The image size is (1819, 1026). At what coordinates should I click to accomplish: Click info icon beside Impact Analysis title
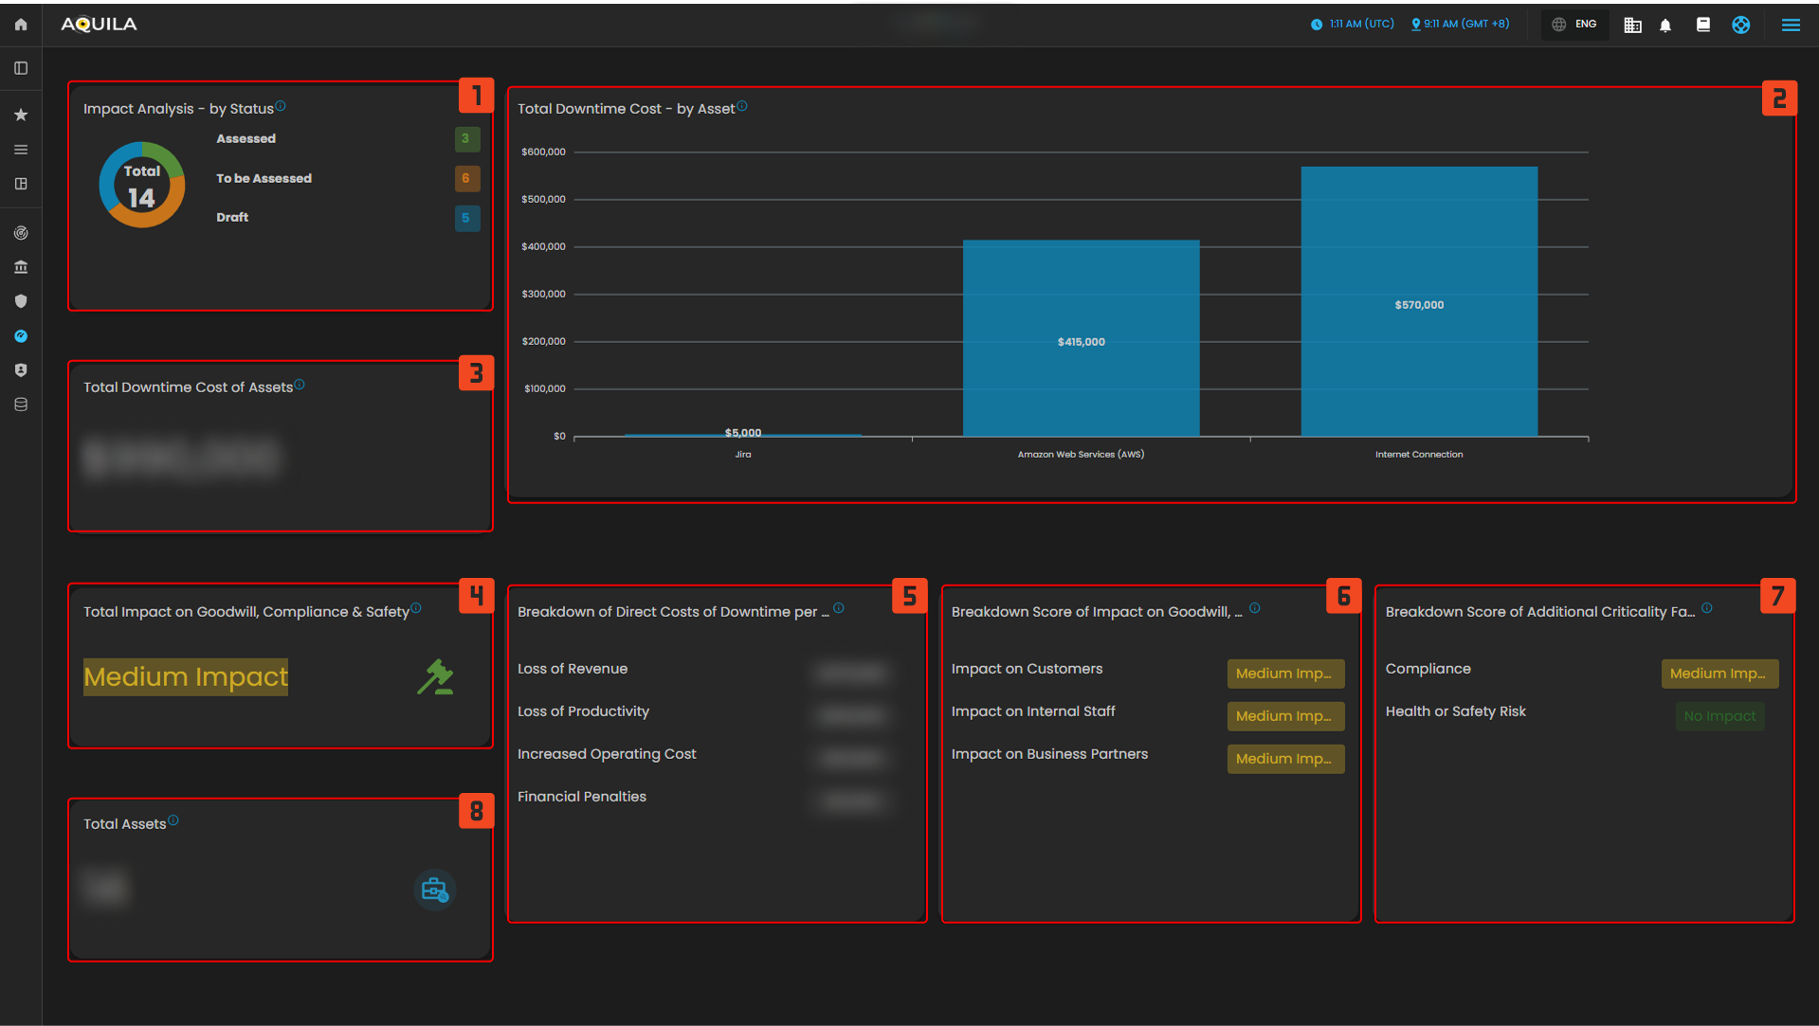(x=281, y=106)
